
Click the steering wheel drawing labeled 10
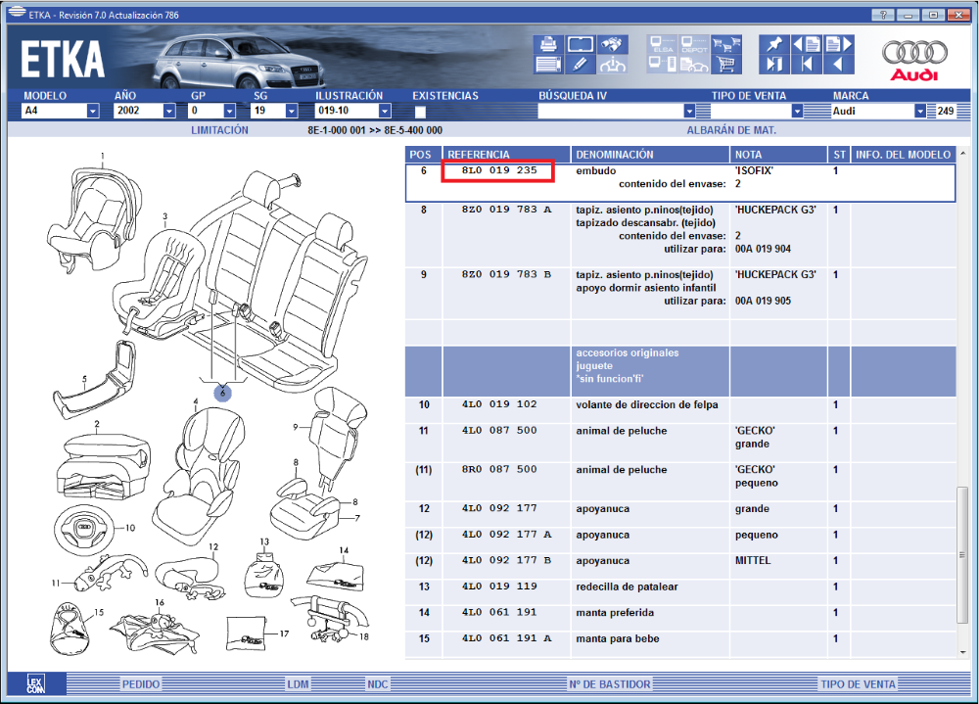coord(83,531)
